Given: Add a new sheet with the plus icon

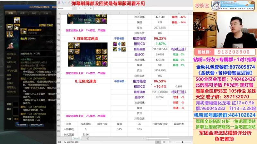Looking at the screenshot, I should point(88,138).
